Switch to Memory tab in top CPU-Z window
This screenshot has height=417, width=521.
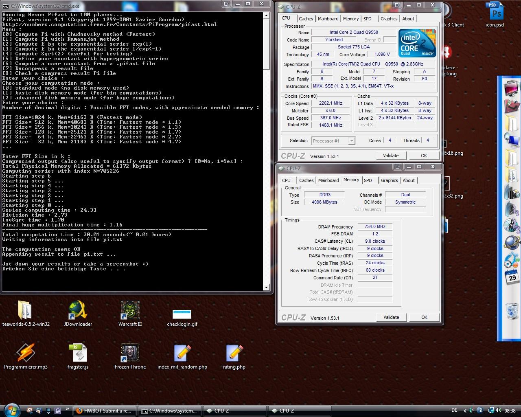pyautogui.click(x=350, y=19)
